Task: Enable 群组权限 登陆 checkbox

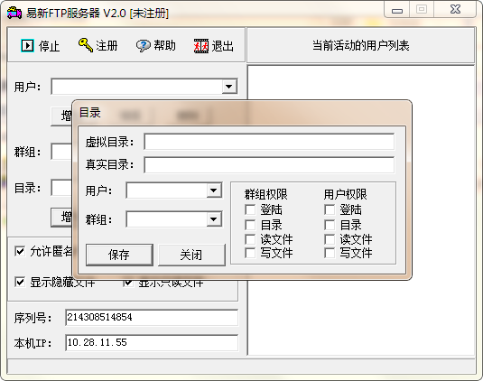Action: click(250, 209)
